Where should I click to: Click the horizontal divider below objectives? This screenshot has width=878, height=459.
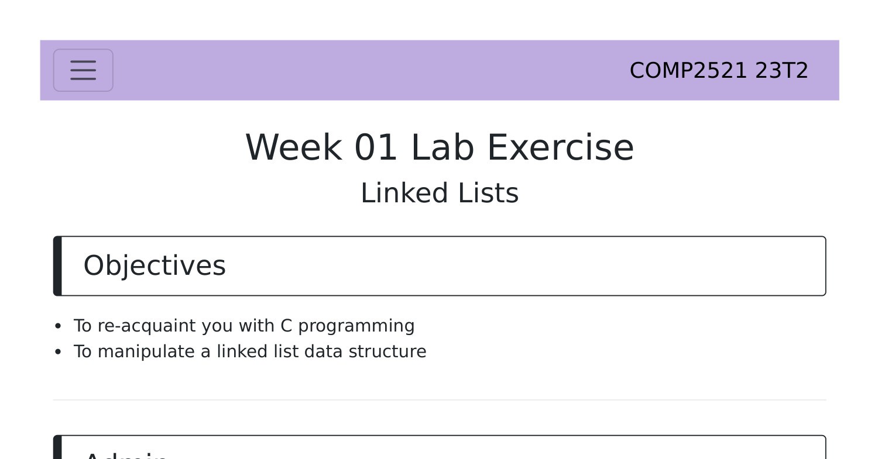pyautogui.click(x=440, y=399)
